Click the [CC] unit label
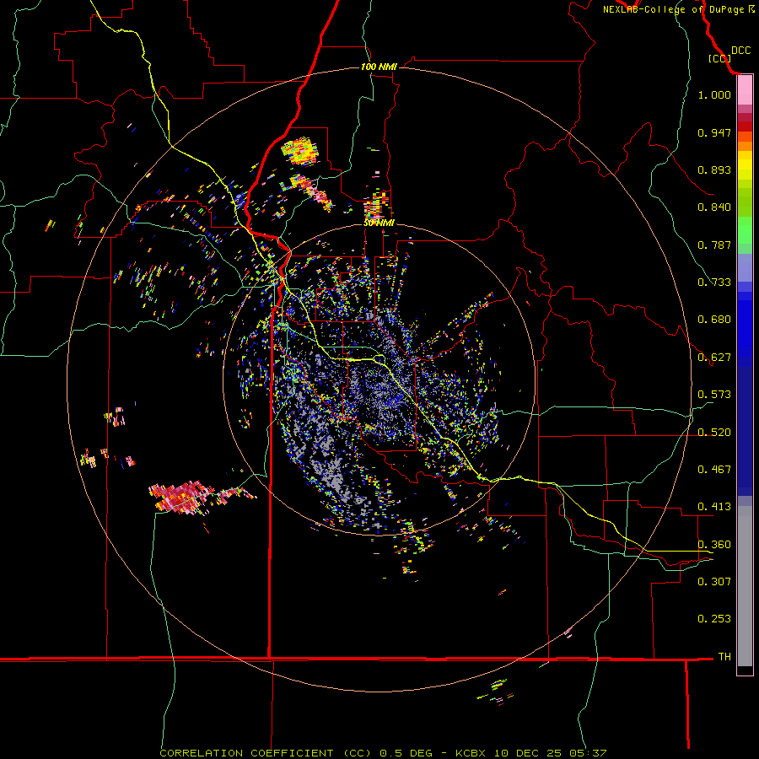This screenshot has width=759, height=759. (719, 58)
